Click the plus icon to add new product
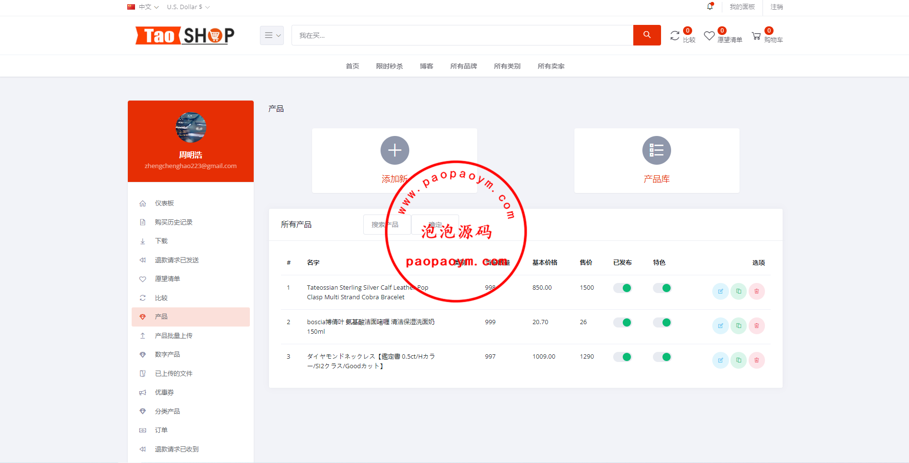This screenshot has height=463, width=909. (394, 150)
